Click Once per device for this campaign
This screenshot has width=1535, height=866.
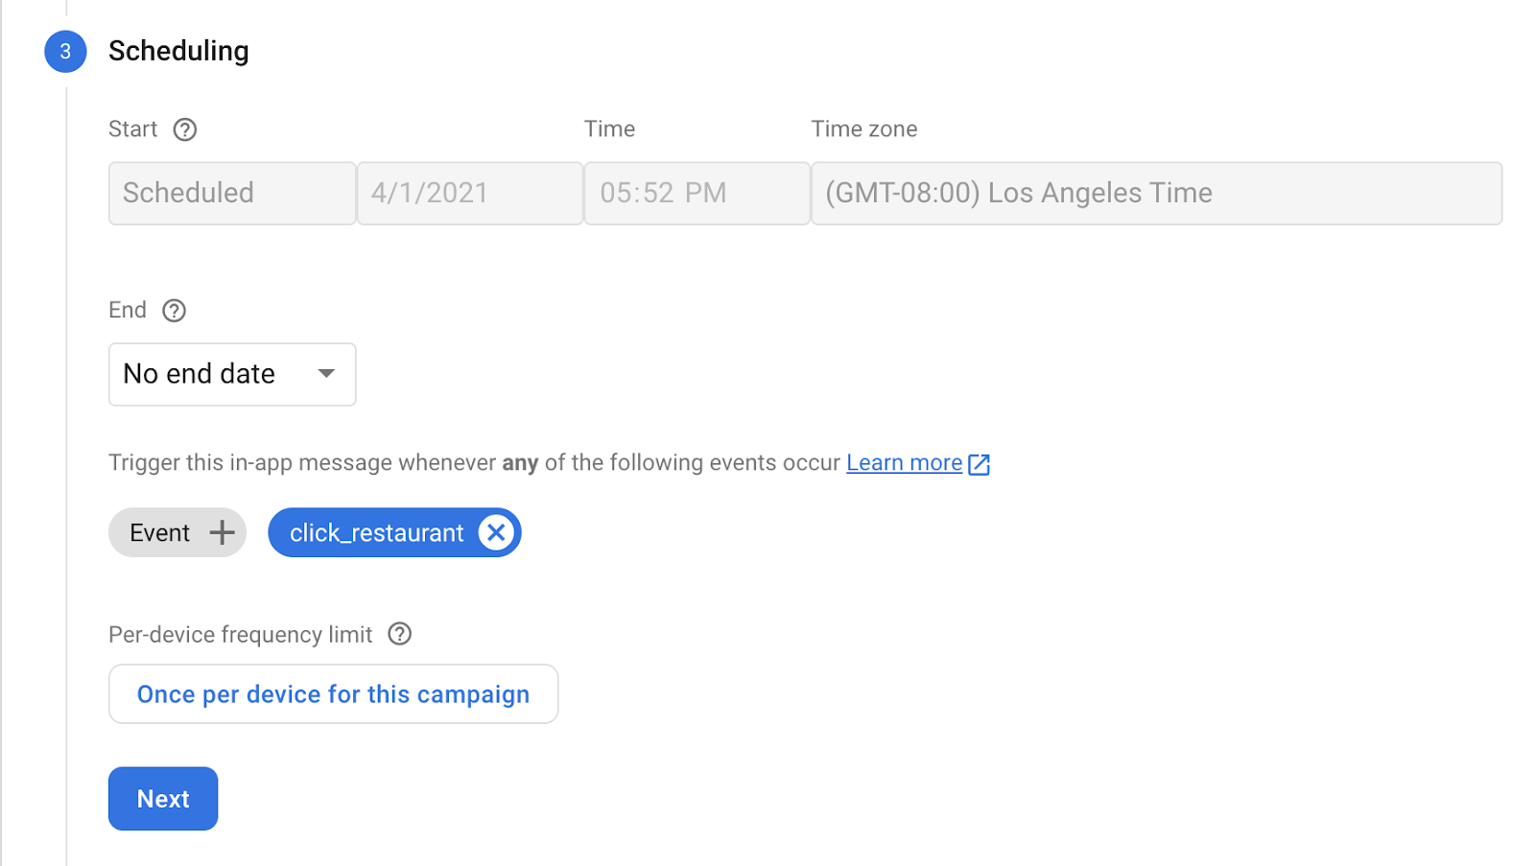(333, 694)
